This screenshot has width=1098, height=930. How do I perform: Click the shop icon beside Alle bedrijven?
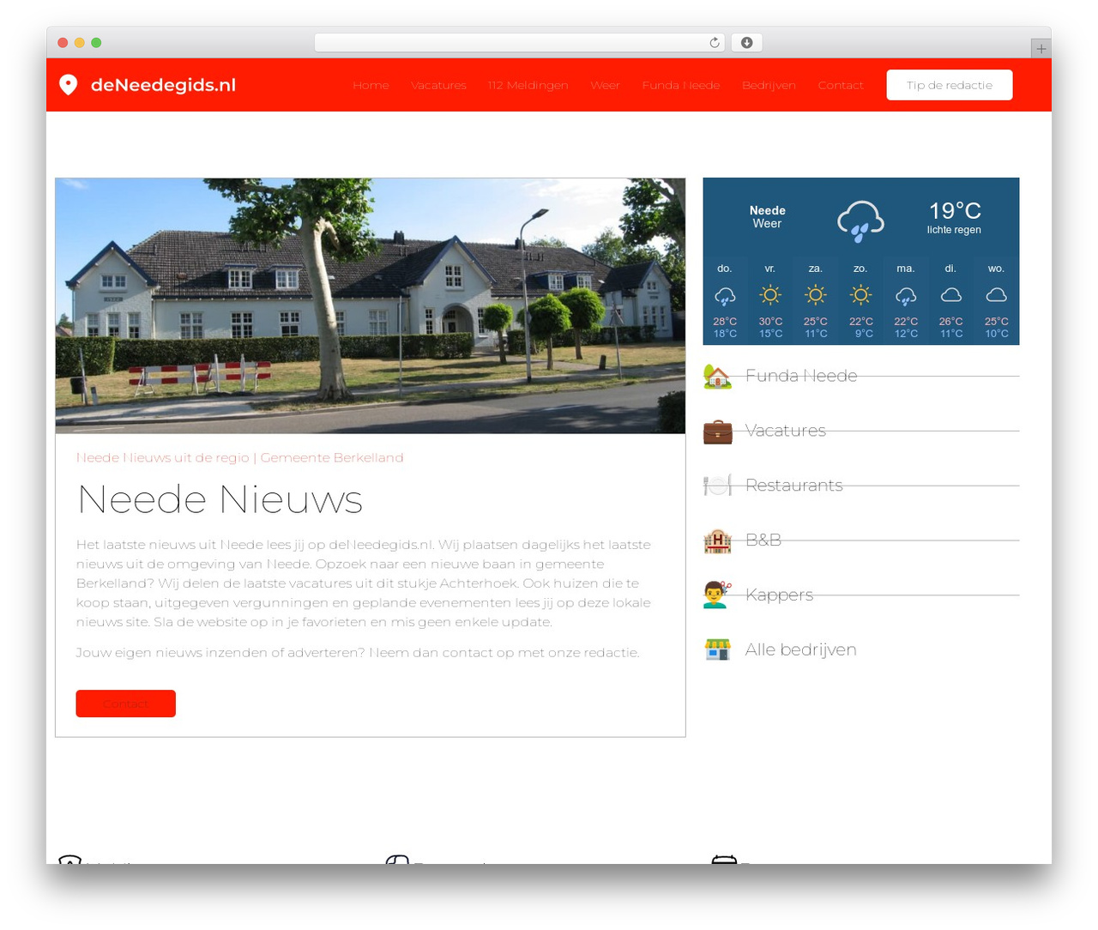pos(717,649)
